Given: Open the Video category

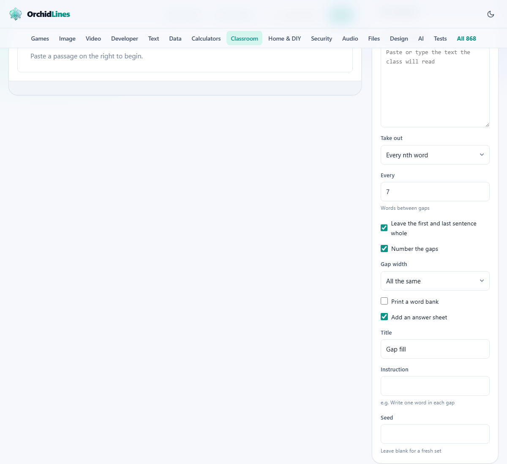Looking at the screenshot, I should pos(93,38).
